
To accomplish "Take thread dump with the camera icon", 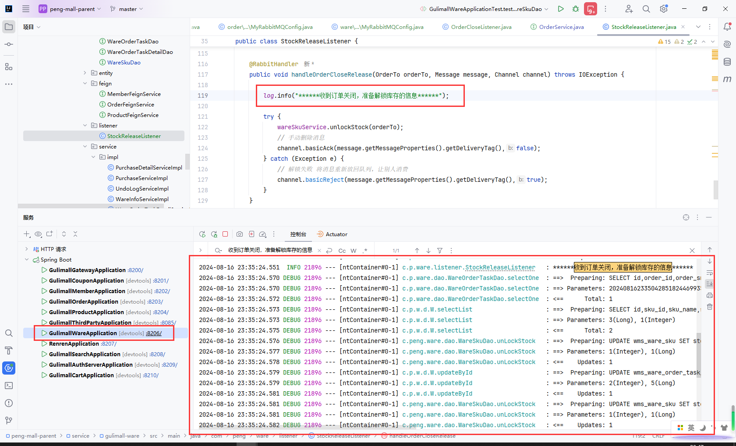I will (240, 234).
